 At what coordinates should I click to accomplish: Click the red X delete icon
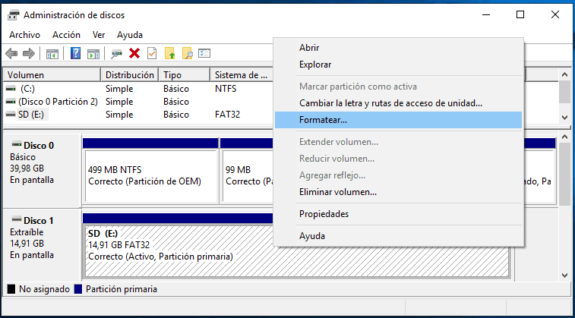[x=134, y=54]
